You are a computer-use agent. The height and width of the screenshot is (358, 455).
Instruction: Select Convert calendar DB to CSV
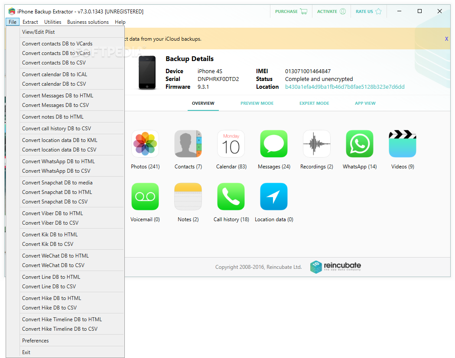click(x=72, y=84)
